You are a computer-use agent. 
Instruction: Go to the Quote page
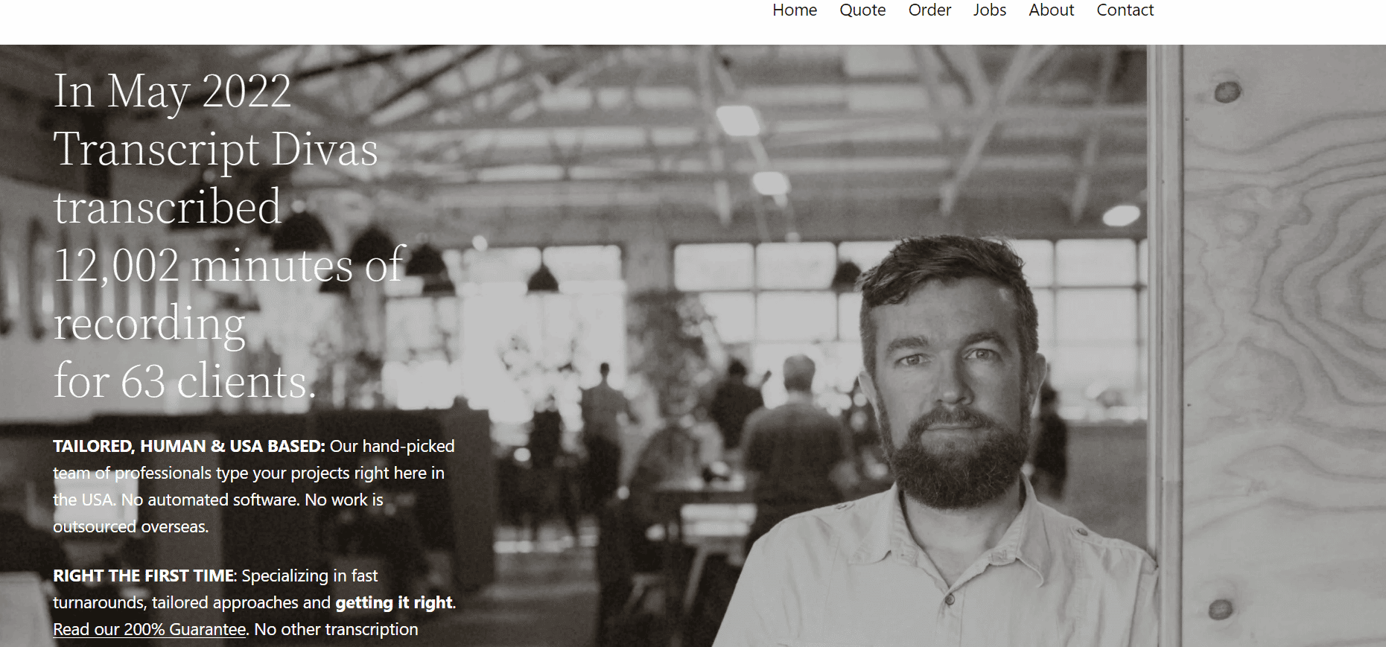click(x=862, y=10)
